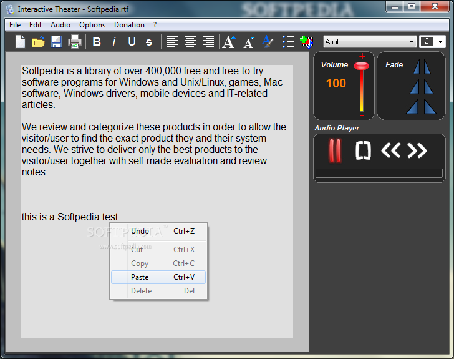Screen dimensions: 454x359
Task: Toggle italic formatting
Action: coord(114,42)
